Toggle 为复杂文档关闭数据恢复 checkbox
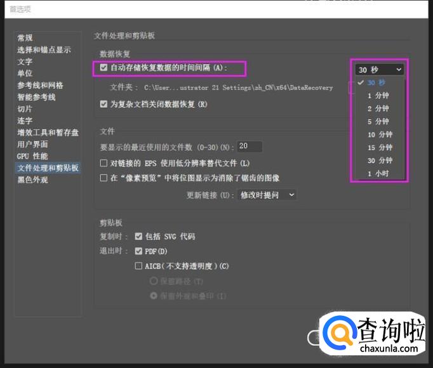 click(x=104, y=104)
